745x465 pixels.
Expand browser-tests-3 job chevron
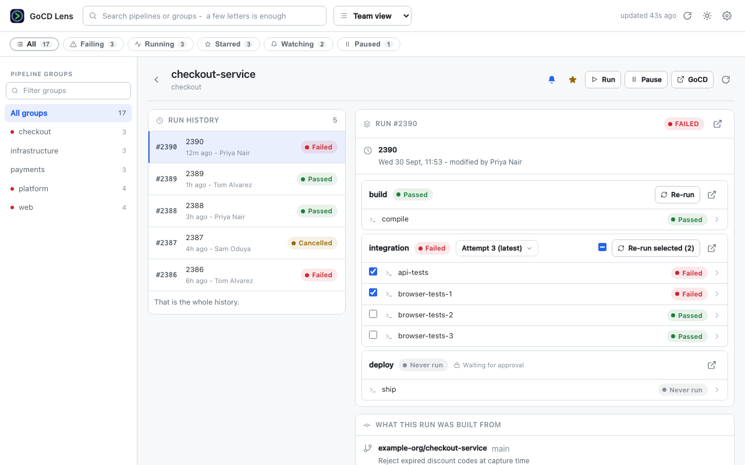click(x=717, y=337)
